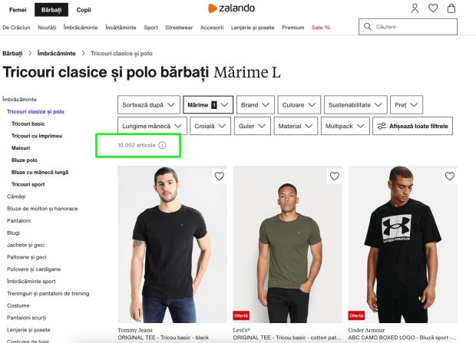Open the user account icon
The height and width of the screenshot is (343, 476).
pyautogui.click(x=415, y=8)
